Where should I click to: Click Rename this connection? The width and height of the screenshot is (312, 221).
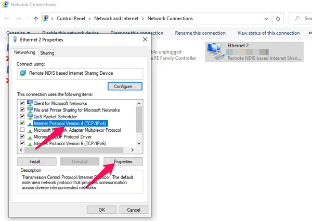point(200,33)
